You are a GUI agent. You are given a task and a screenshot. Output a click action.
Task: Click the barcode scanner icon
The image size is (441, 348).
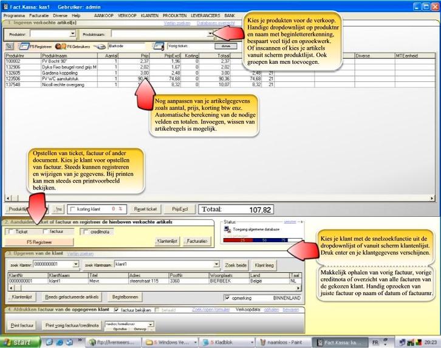point(100,46)
